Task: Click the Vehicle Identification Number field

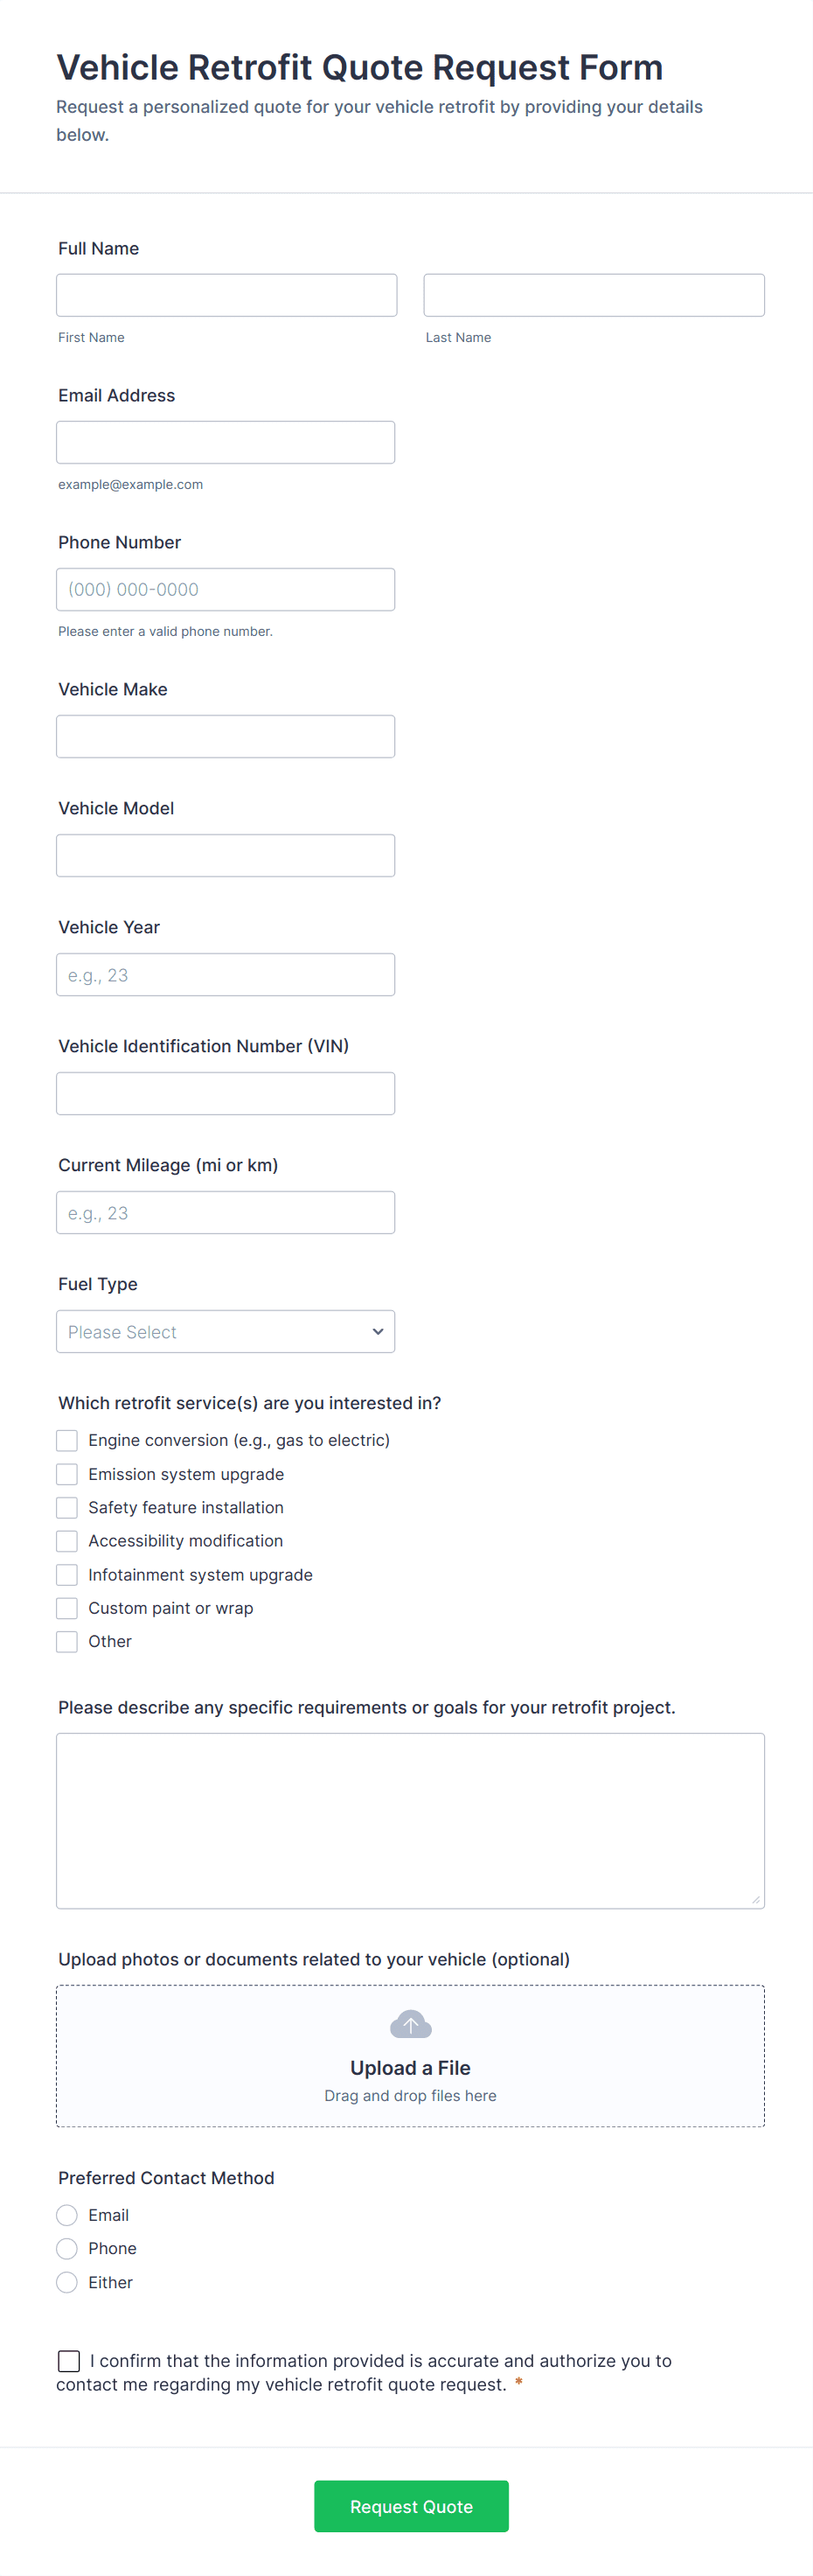Action: click(x=225, y=1093)
